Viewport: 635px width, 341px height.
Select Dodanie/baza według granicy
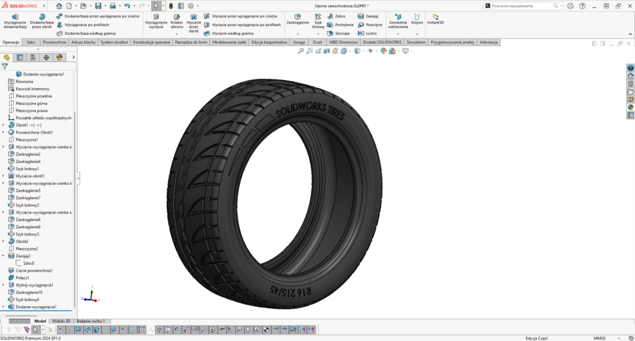tap(86, 33)
